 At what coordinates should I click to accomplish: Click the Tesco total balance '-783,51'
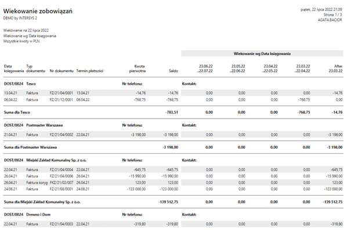click(x=172, y=112)
